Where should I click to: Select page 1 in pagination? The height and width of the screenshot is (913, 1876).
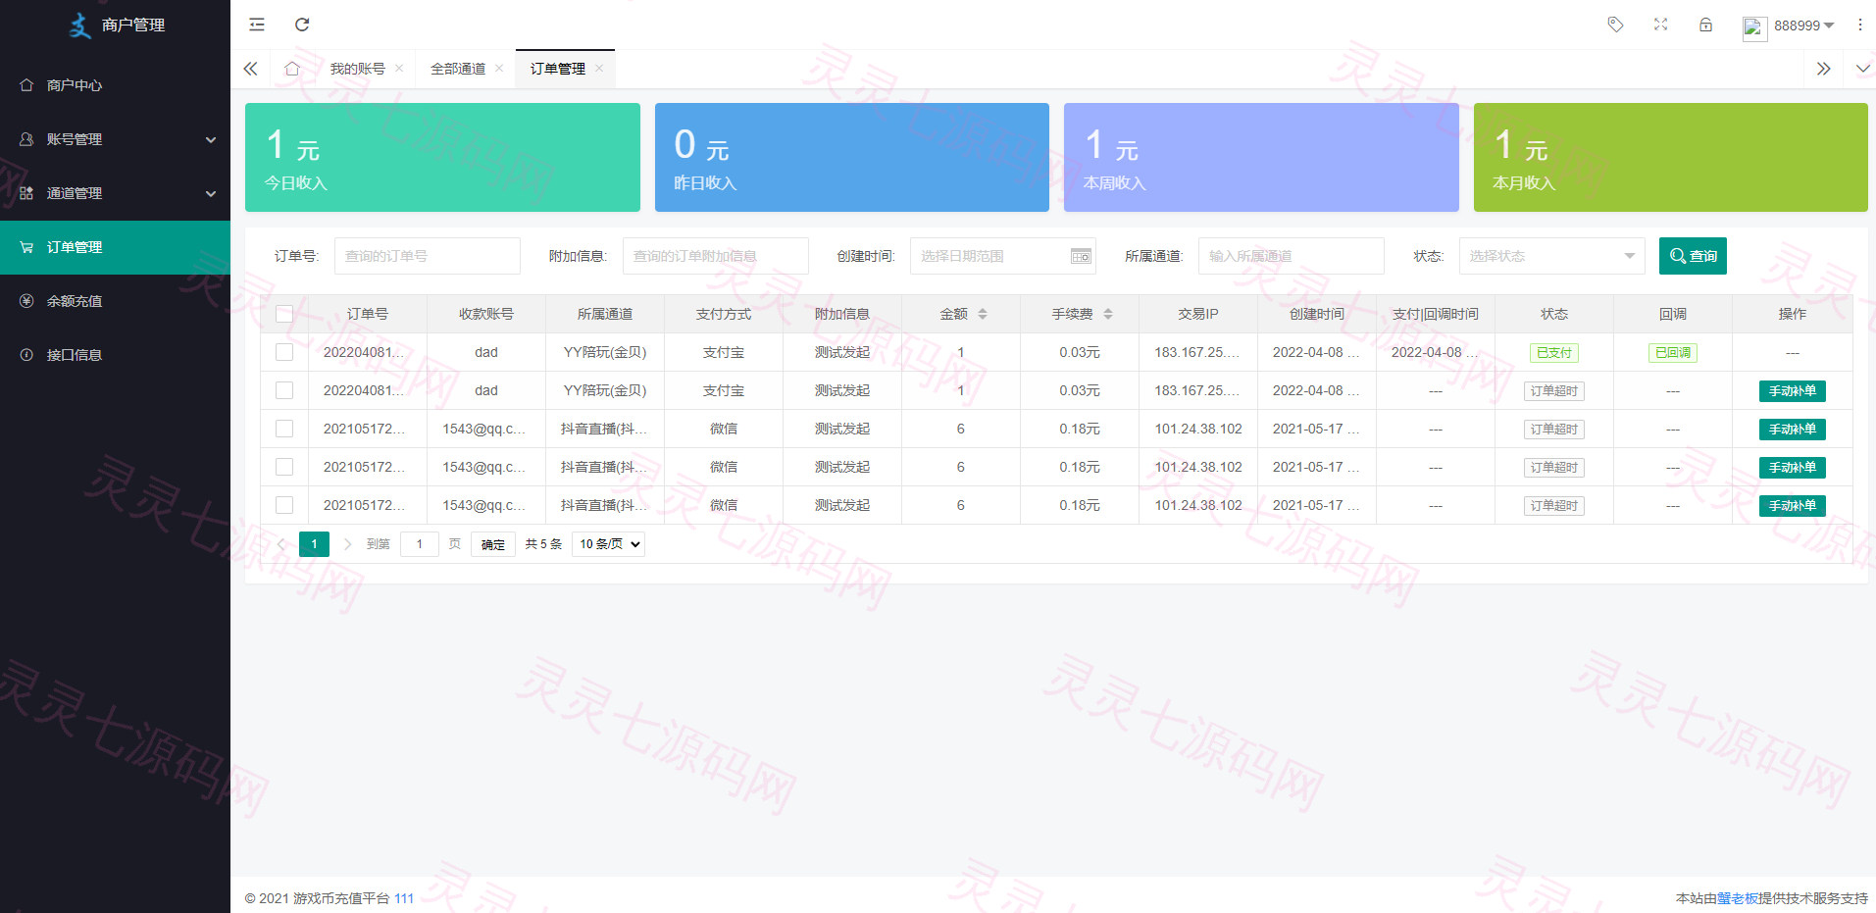pyautogui.click(x=314, y=544)
